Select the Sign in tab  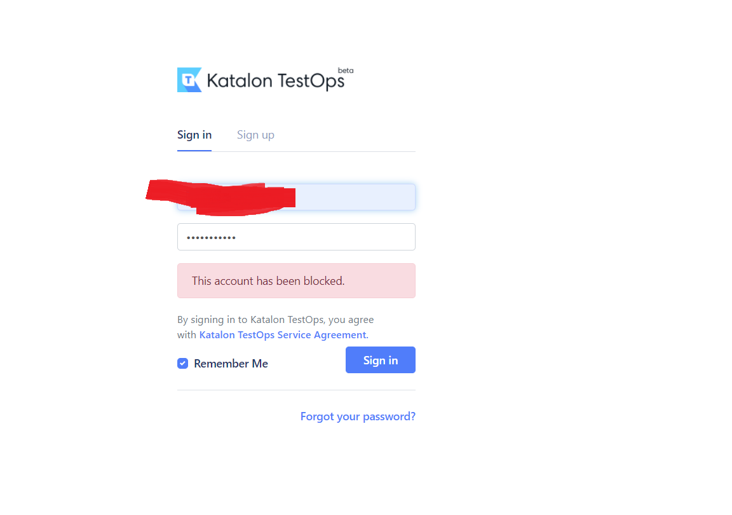tap(194, 135)
